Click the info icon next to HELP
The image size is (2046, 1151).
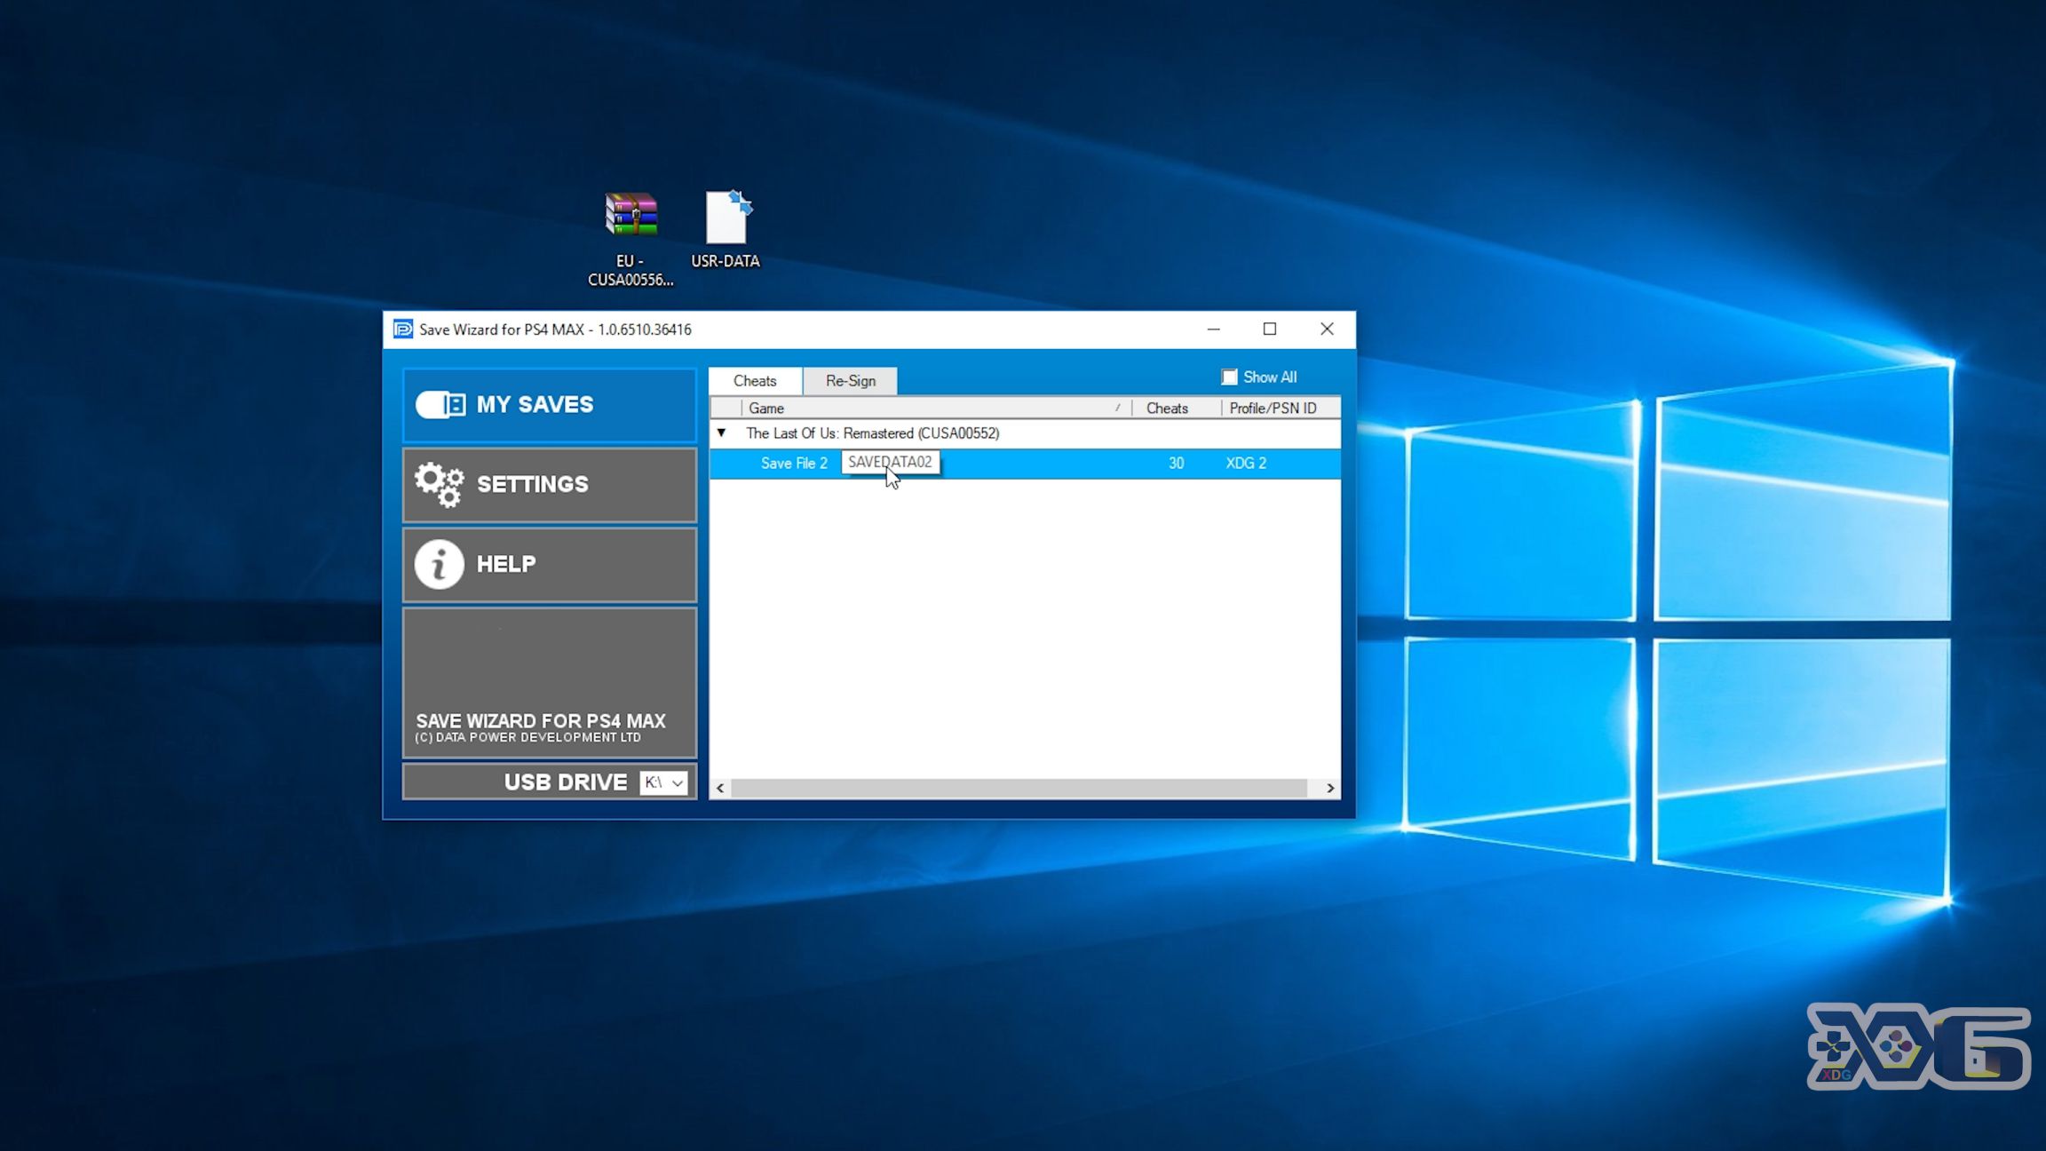point(439,564)
